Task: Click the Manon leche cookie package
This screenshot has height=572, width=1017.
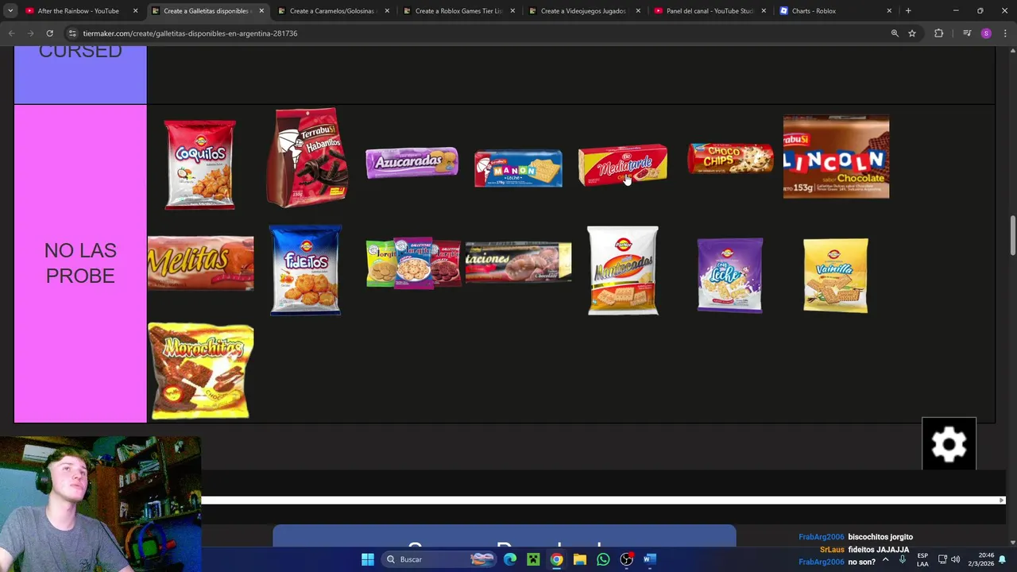Action: 518,168
